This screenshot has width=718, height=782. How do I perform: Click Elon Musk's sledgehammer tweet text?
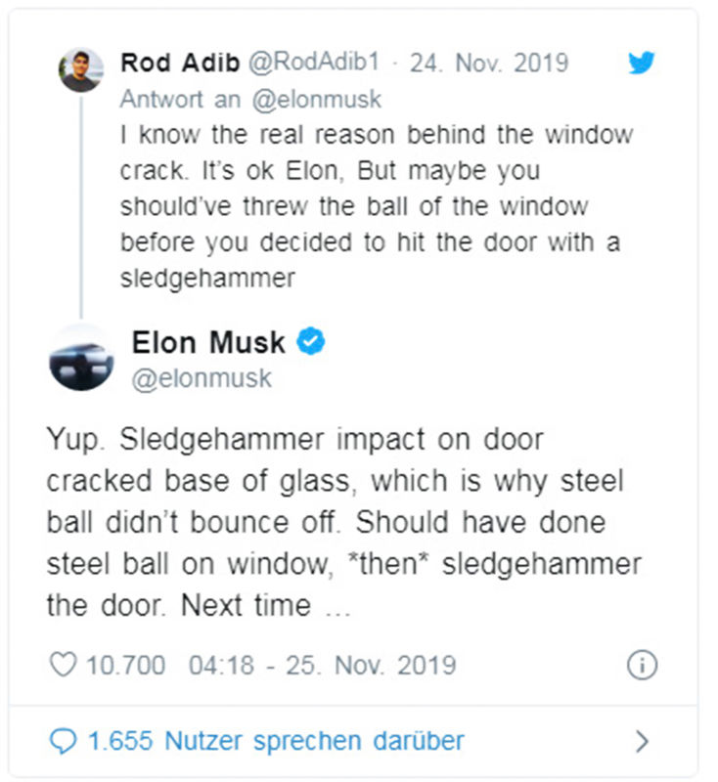click(x=343, y=522)
